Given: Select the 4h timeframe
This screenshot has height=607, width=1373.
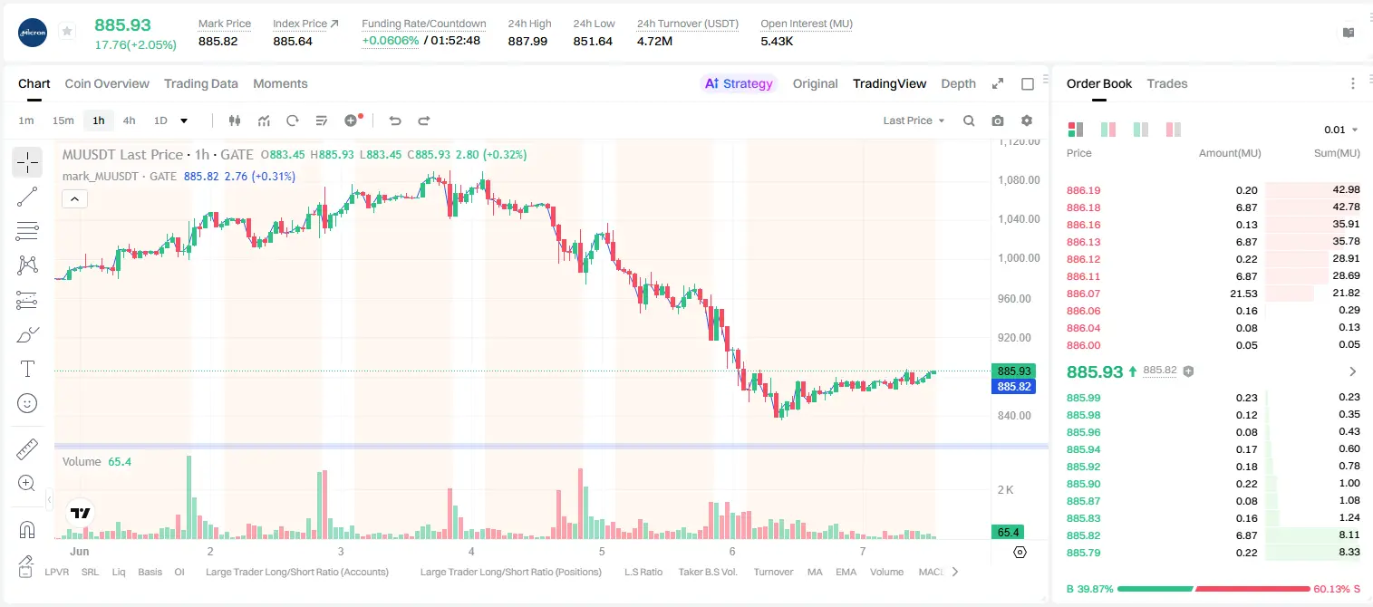Looking at the screenshot, I should click(x=130, y=120).
